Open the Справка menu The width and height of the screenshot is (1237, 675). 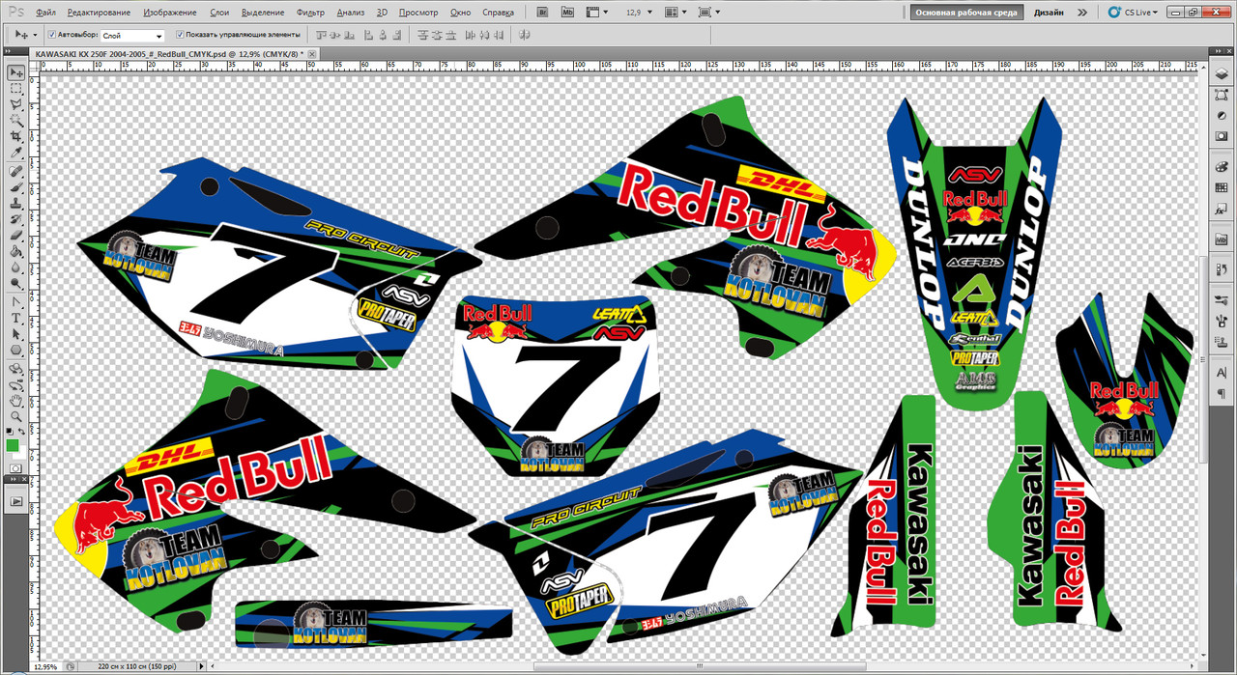(498, 13)
